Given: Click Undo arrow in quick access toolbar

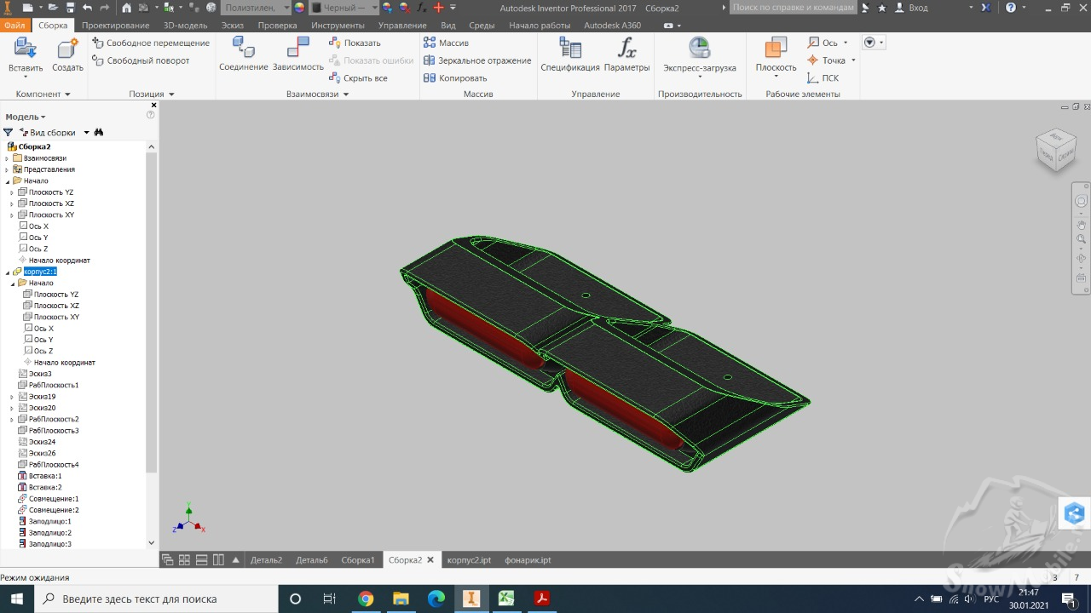Looking at the screenshot, I should click(x=87, y=8).
